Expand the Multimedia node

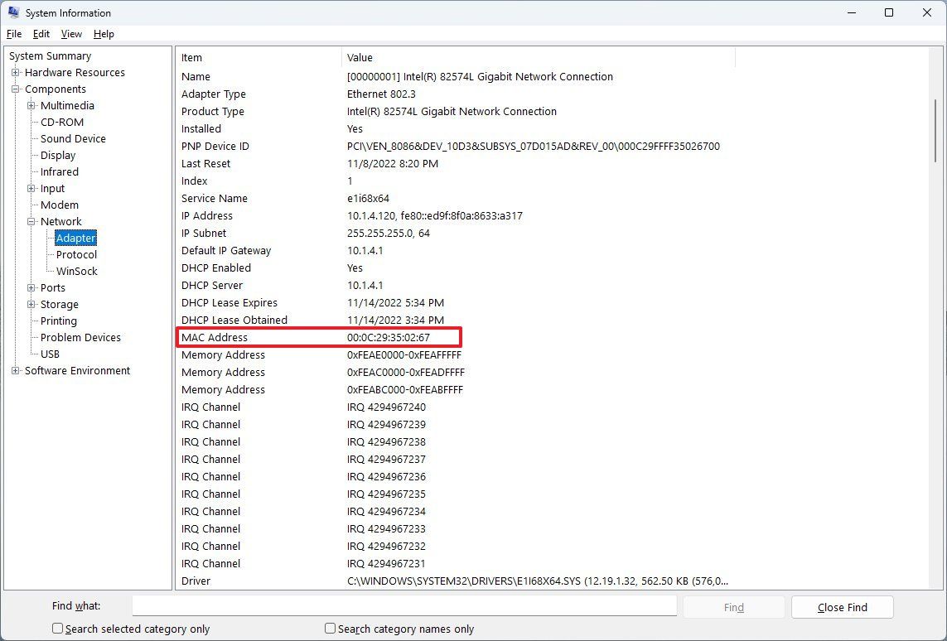tap(31, 106)
